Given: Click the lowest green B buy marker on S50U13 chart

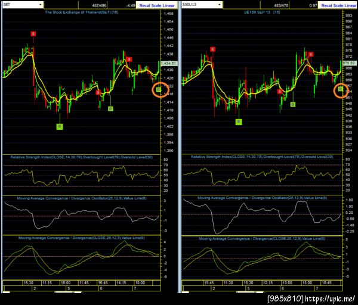Looking at the screenshot, I should point(239,122).
